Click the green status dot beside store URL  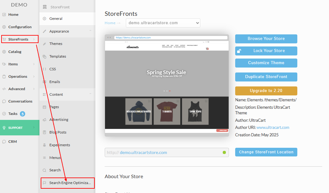(x=224, y=152)
